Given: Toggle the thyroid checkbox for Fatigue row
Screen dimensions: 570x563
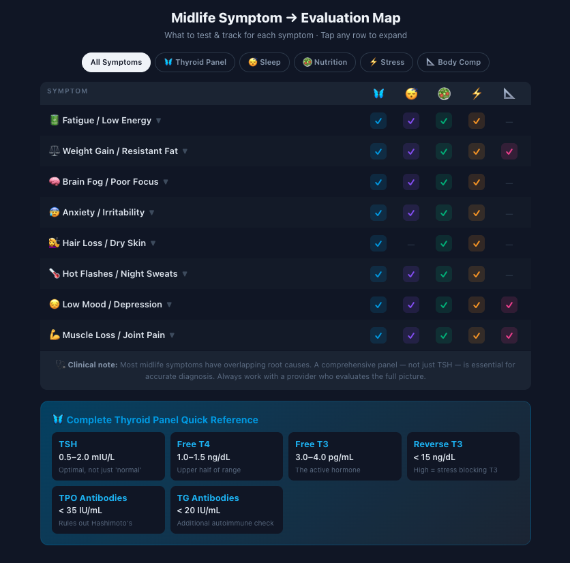Looking at the screenshot, I should [378, 121].
